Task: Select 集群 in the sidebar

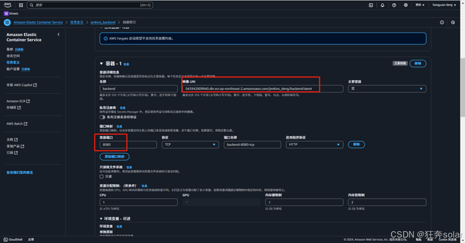Action: point(10,49)
